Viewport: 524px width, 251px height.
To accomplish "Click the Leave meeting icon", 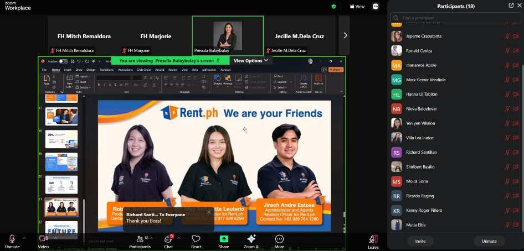I will click(373, 239).
